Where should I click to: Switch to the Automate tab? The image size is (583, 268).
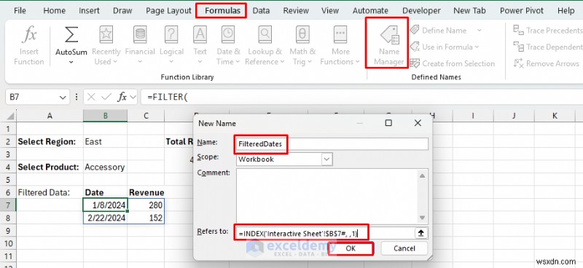tap(370, 11)
